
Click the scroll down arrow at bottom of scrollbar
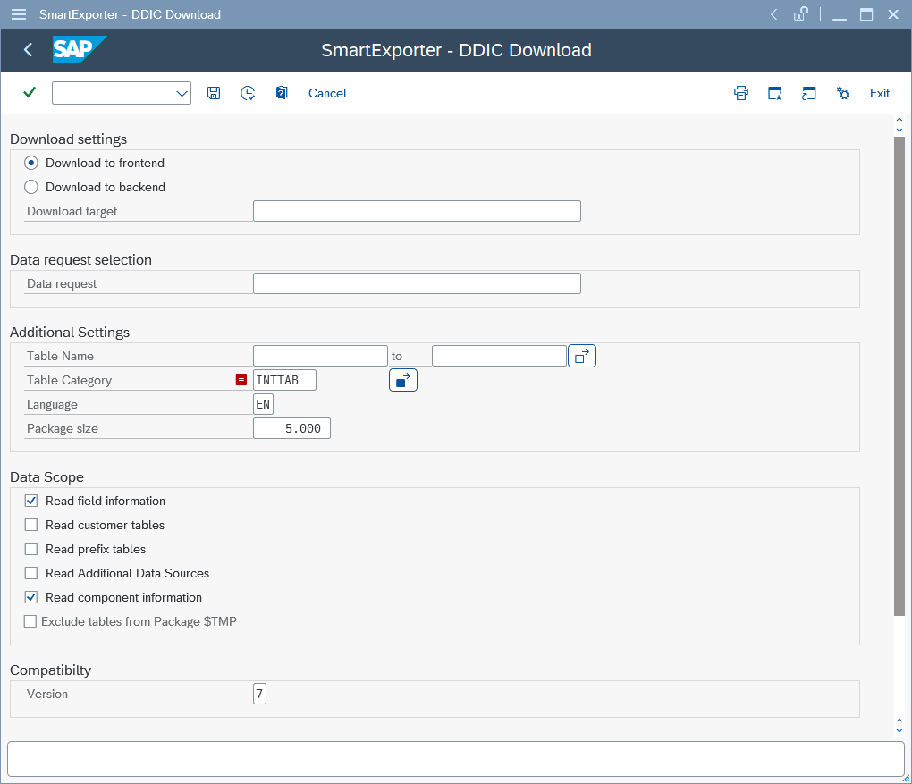(x=899, y=730)
